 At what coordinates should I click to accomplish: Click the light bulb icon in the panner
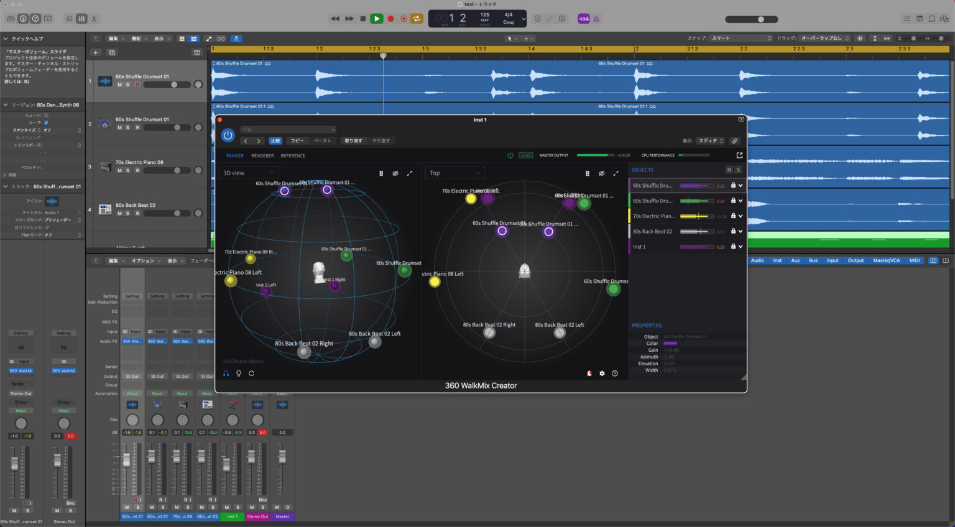(238, 373)
